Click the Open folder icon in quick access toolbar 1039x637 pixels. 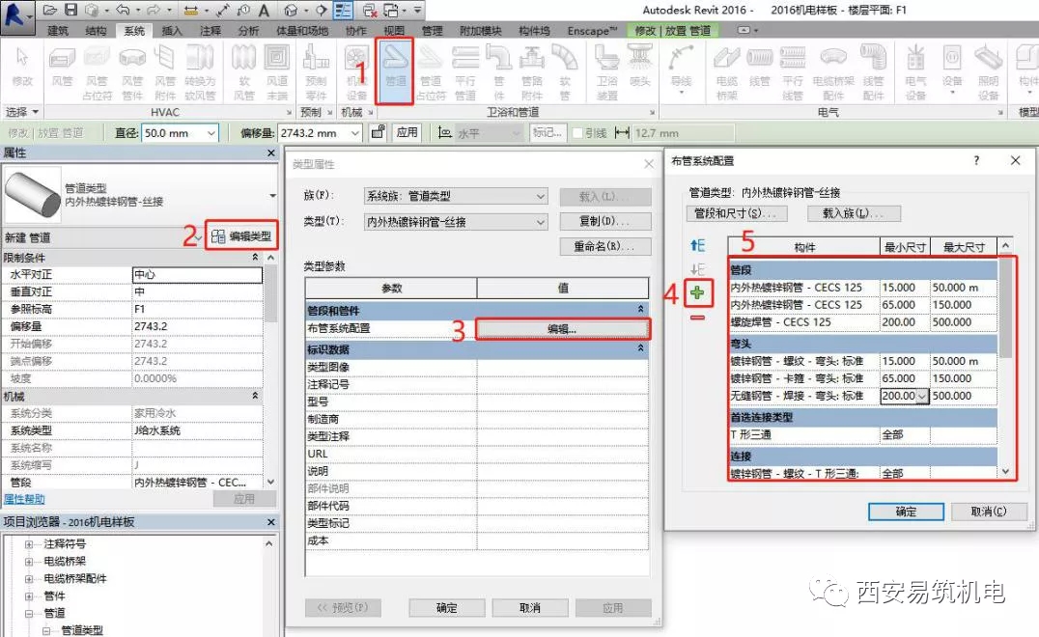click(x=50, y=10)
